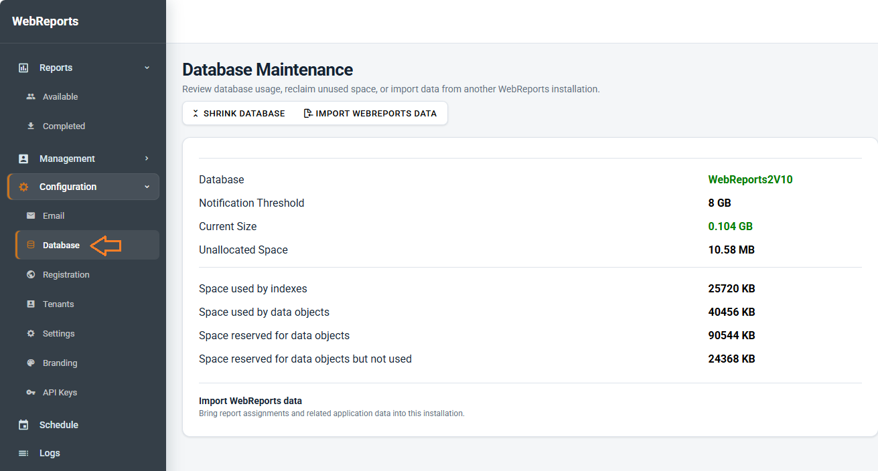Click the Branding palette icon

tap(31, 363)
